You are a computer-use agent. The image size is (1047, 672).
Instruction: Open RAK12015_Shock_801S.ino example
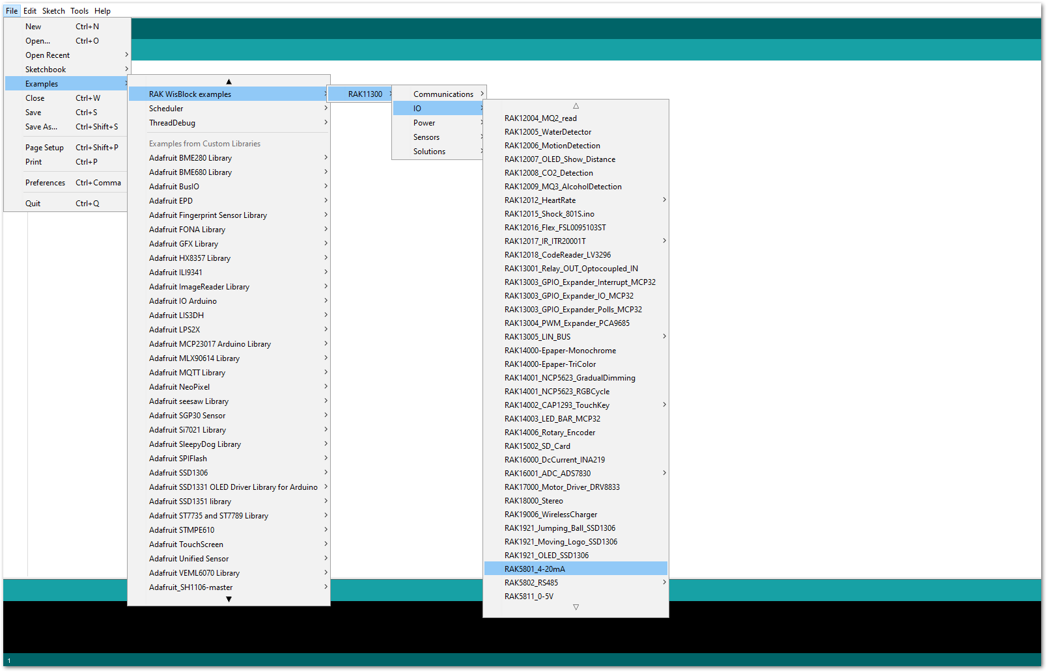(576, 214)
